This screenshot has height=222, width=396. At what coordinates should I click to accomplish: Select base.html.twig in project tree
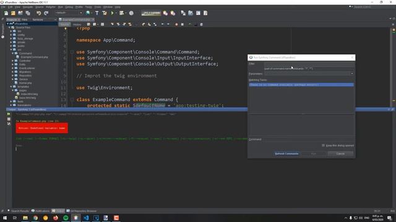[27, 97]
